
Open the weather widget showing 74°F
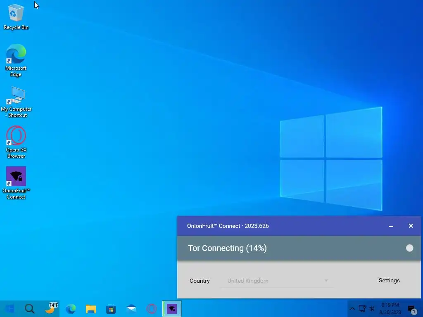pos(51,309)
